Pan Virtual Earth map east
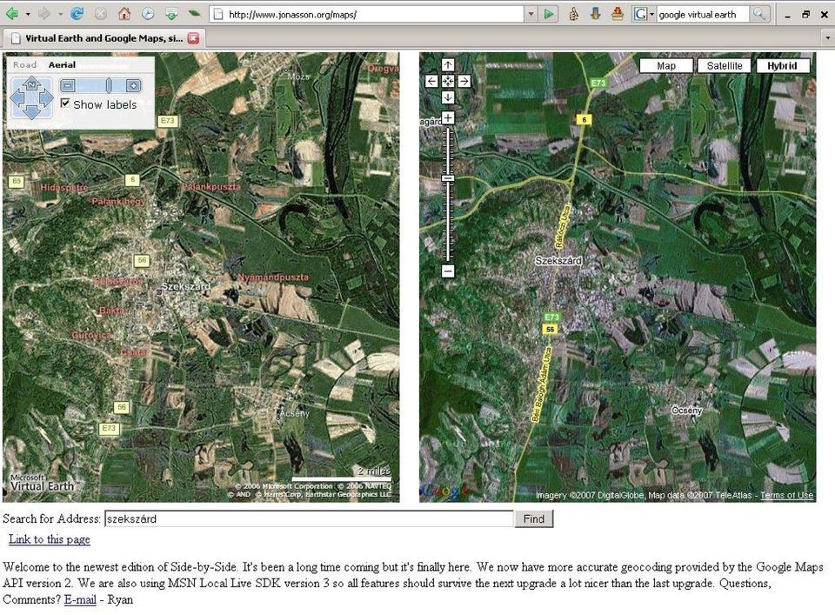Screen dimensions: 835x615 46,98
